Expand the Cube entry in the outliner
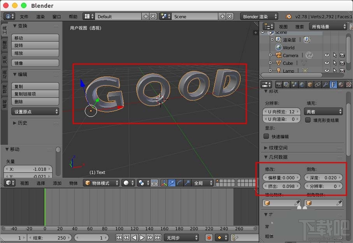353x243 pixels. [270, 63]
